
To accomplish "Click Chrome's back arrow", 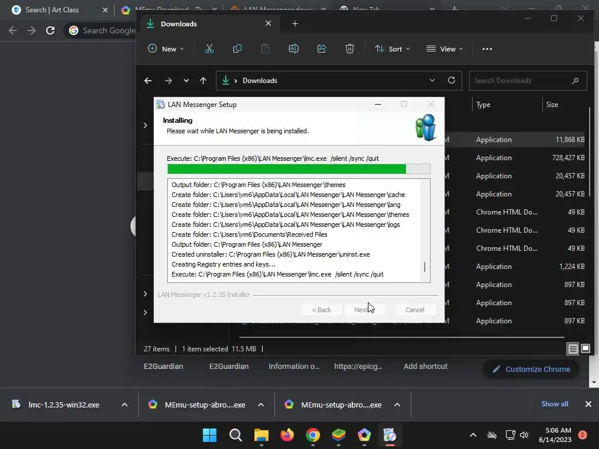I will pos(13,30).
